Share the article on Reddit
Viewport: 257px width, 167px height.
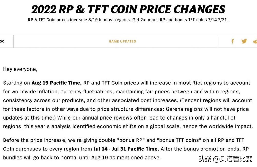(255, 41)
